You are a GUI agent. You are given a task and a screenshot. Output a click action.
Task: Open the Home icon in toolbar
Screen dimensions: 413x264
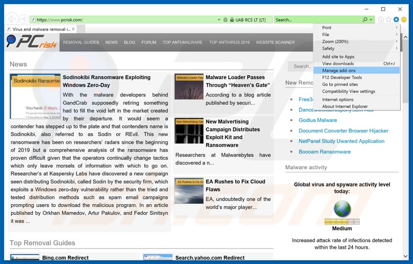click(x=381, y=19)
